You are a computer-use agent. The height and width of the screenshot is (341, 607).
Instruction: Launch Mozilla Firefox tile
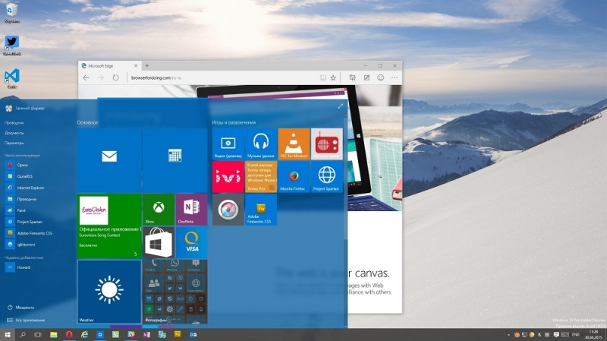tap(294, 177)
